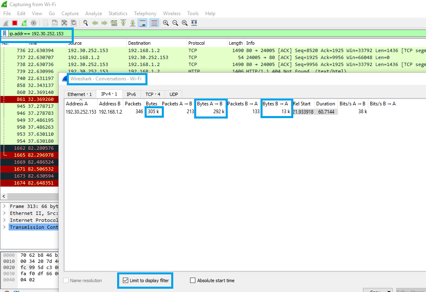Viewport: 426px width, 292px height.
Task: Click the ip.addr display filter field
Action: coord(218,34)
